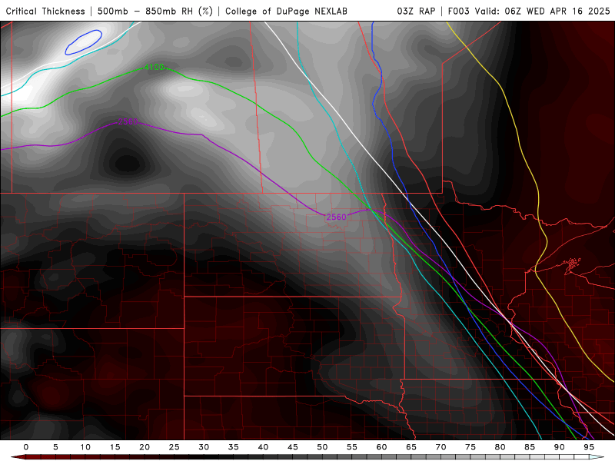Click the "25" colorbar tick label
615x461 pixels.
[175, 447]
